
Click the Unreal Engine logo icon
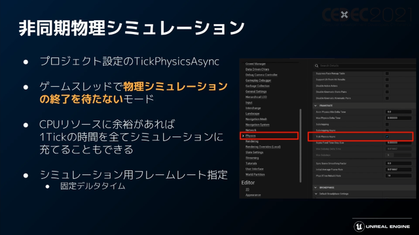[x=359, y=227]
